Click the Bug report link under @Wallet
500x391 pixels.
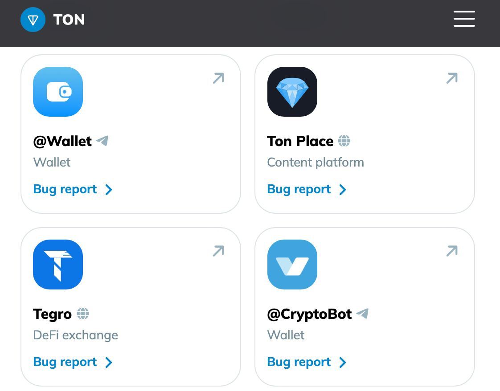pyautogui.click(x=65, y=189)
